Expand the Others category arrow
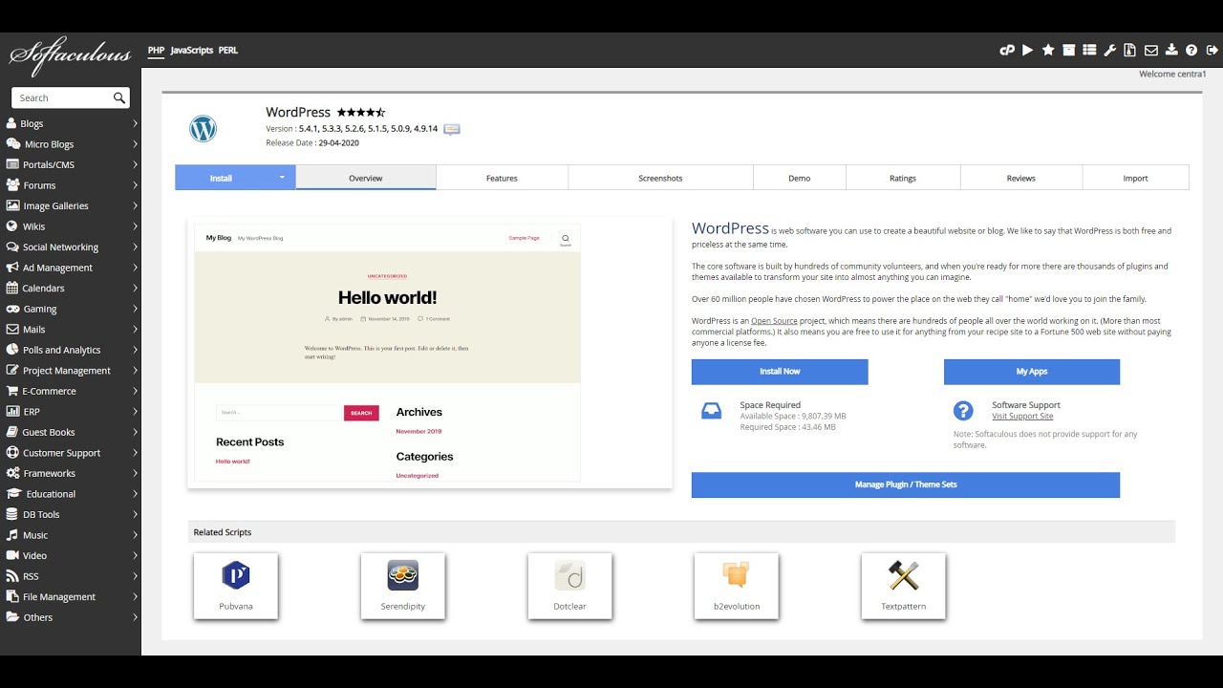The width and height of the screenshot is (1223, 688). 135,617
